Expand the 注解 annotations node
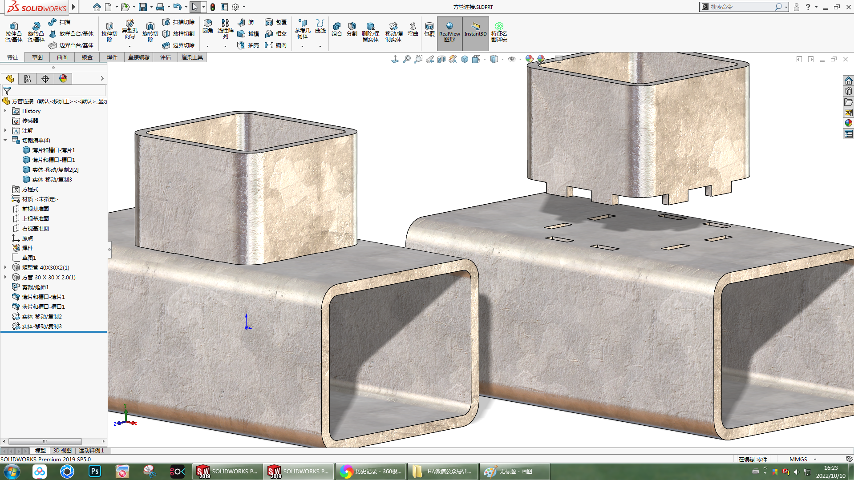This screenshot has width=854, height=480. point(5,130)
